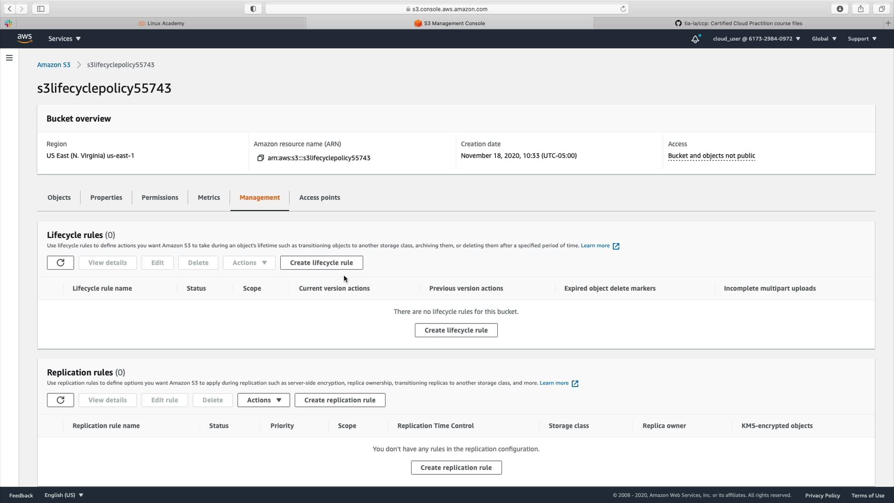Open the Objects tab

click(x=59, y=197)
